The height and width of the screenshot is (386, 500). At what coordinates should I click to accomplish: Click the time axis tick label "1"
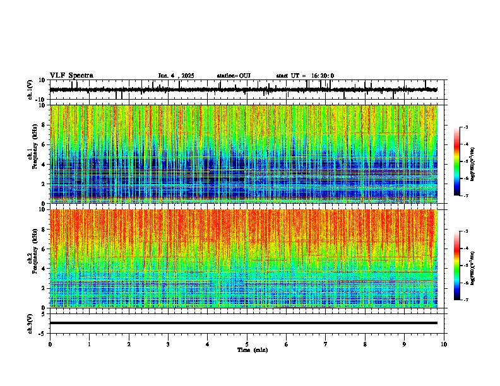(89, 344)
